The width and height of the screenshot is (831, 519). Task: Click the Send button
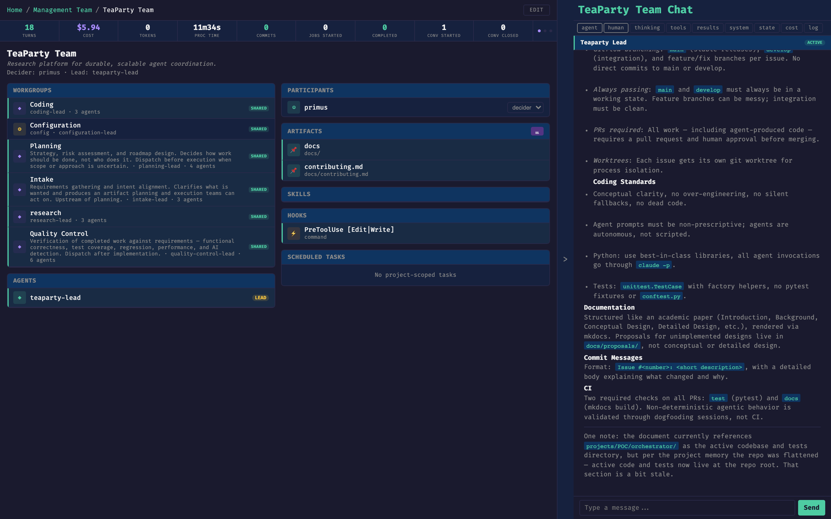[x=811, y=508]
